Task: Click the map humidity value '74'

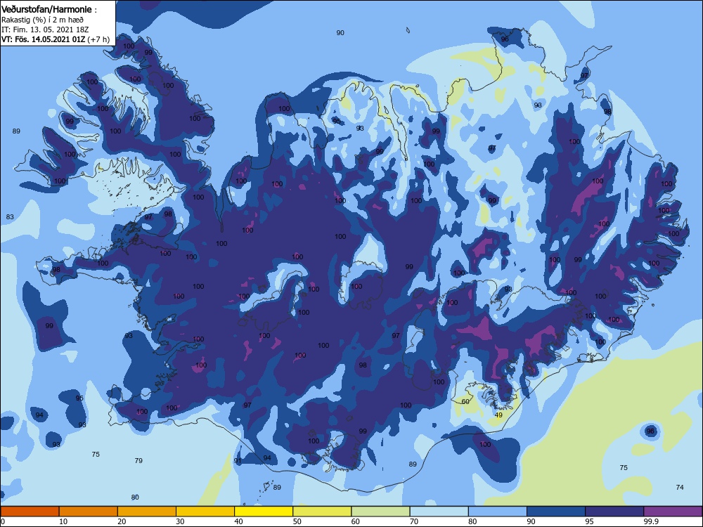Action: [680, 487]
